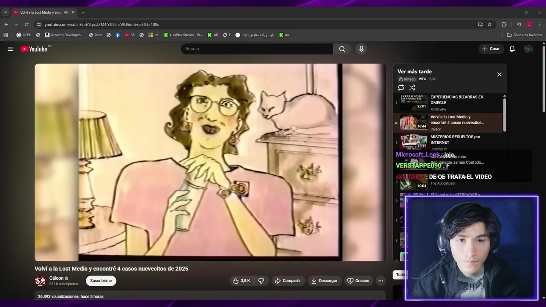The image size is (546, 307).
Task: Click the Gracias button
Action: click(358, 281)
